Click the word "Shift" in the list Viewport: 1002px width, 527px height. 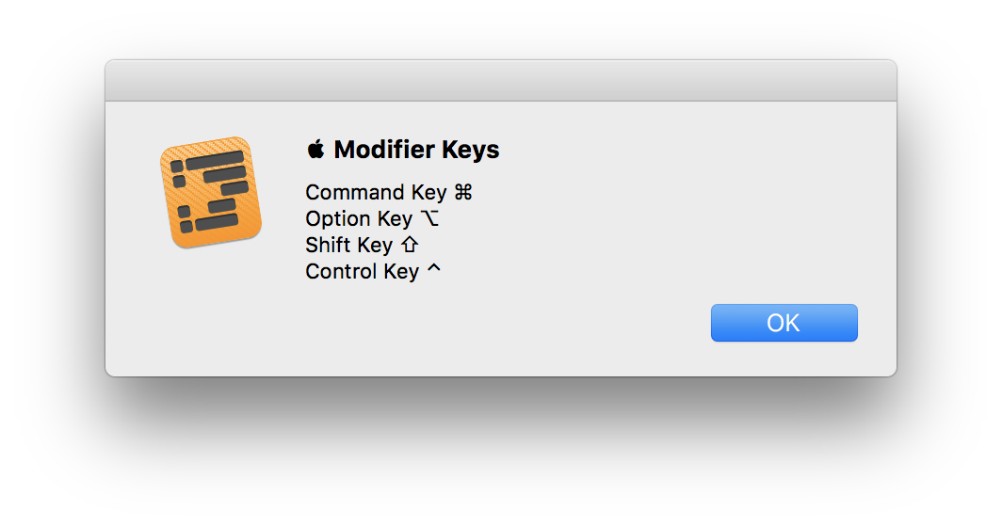coord(328,246)
